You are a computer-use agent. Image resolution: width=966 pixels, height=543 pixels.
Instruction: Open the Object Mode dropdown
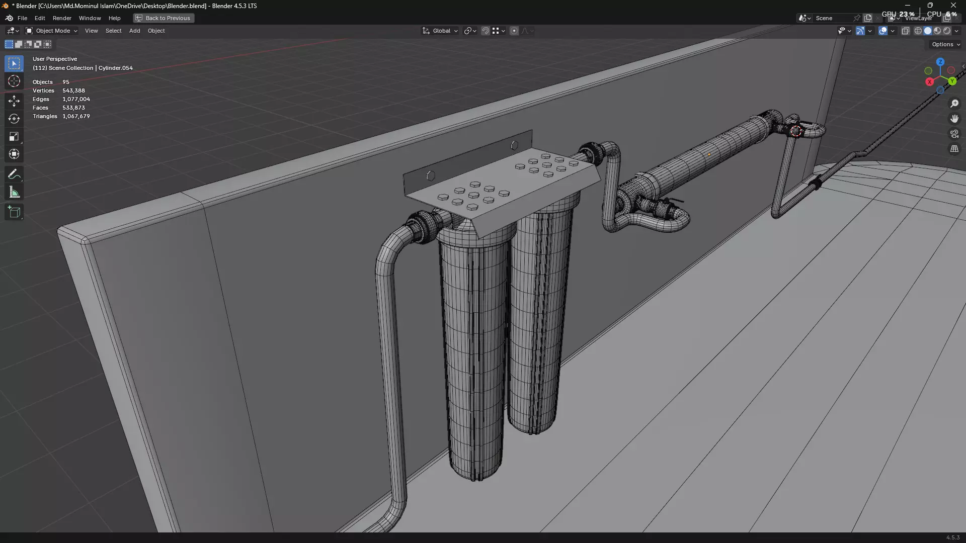click(x=52, y=31)
